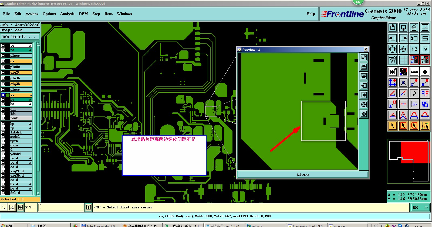Image resolution: width=432 pixels, height=227 pixels.
Task: Click the 1:2 zoom ratio icon
Action: click(414, 49)
